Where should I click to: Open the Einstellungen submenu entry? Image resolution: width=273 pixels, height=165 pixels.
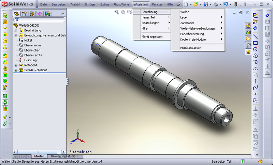click(150, 23)
